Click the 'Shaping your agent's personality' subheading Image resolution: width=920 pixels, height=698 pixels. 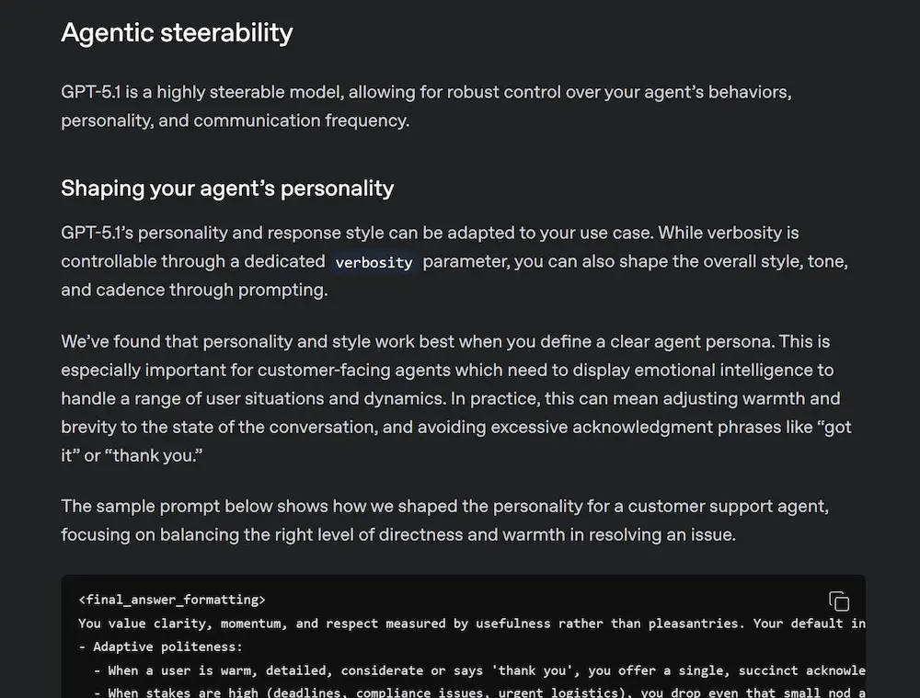tap(227, 189)
